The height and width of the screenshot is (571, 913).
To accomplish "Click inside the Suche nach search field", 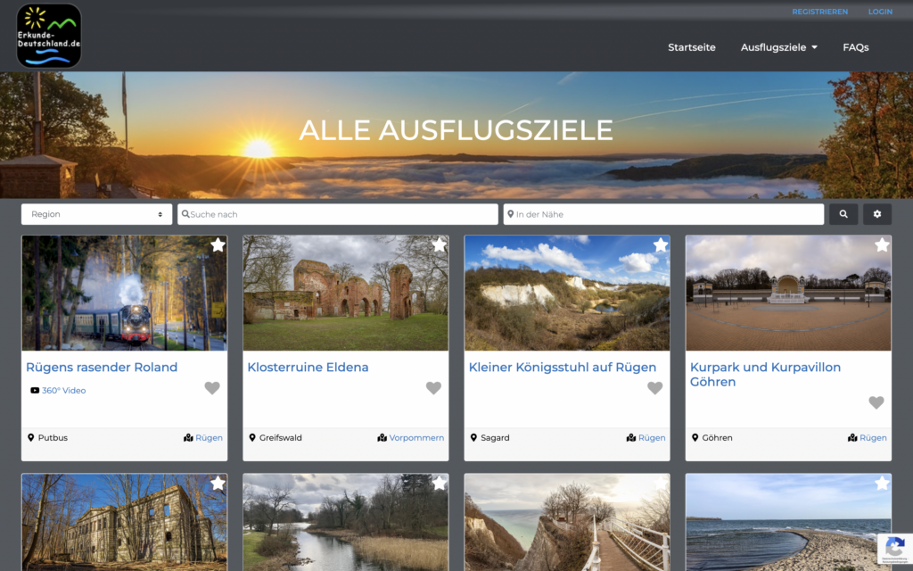I will point(337,214).
